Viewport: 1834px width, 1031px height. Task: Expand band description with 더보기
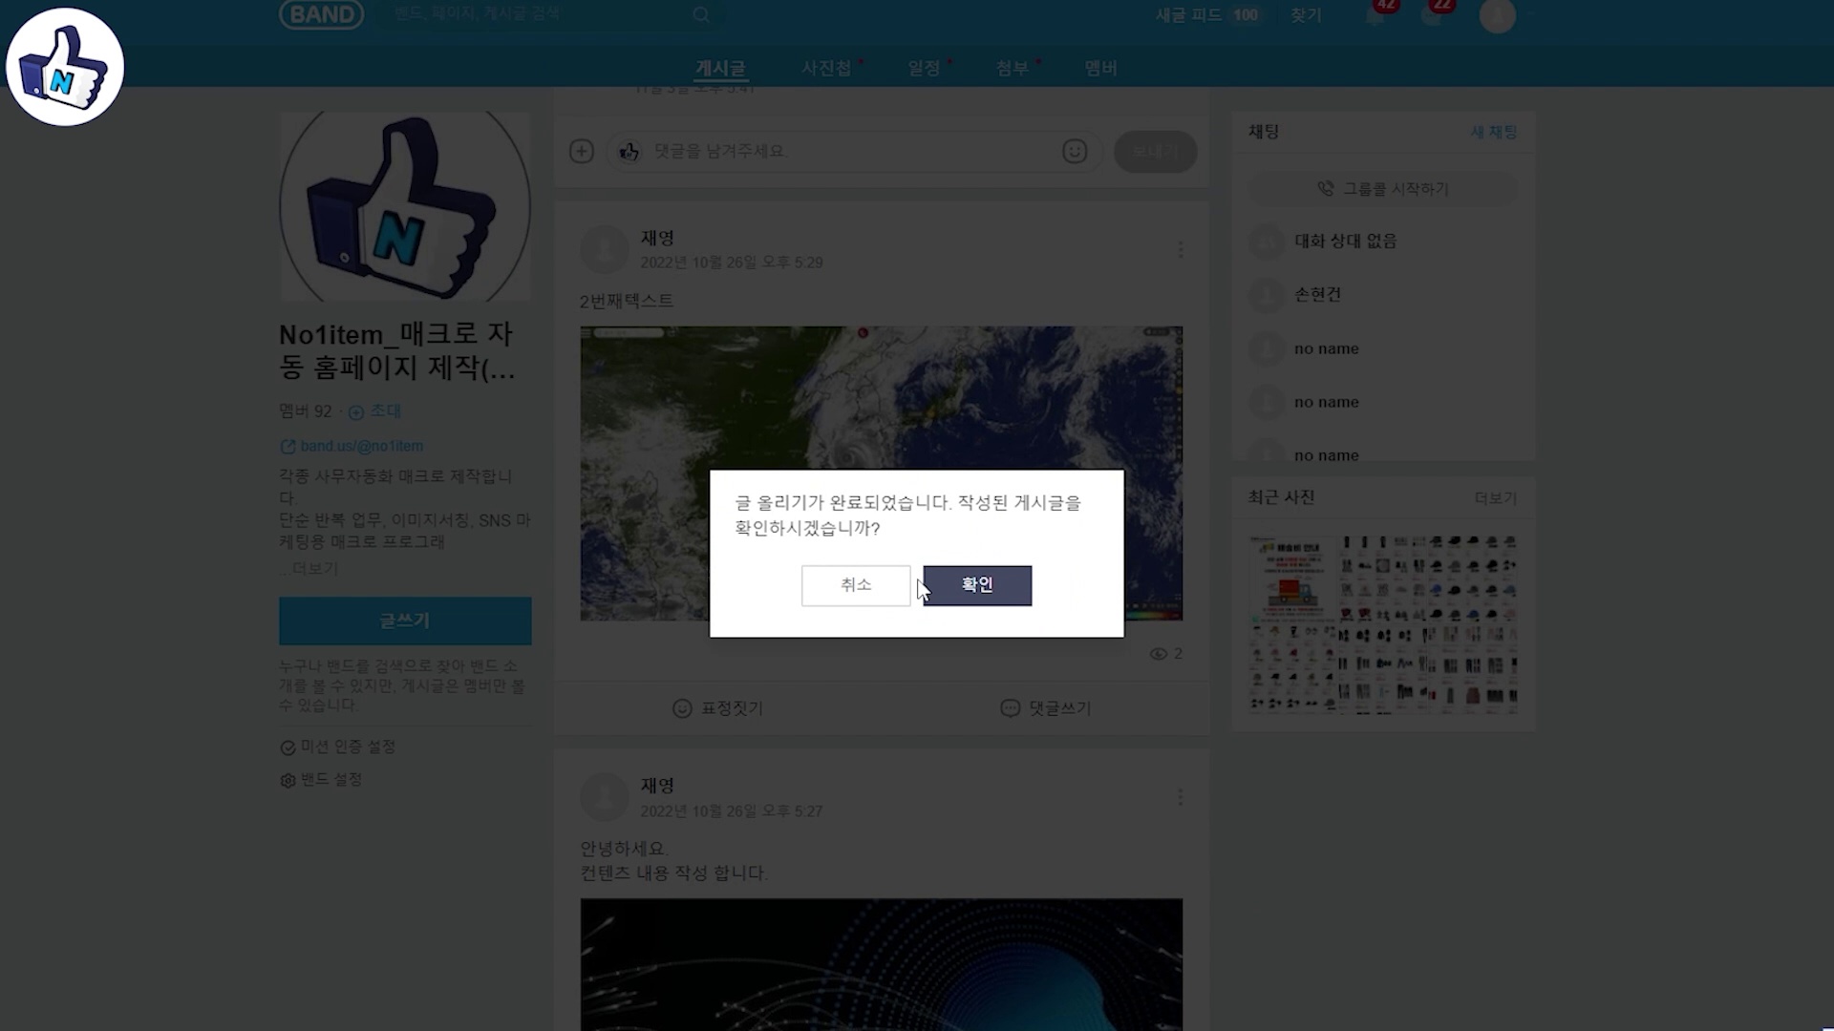pyautogui.click(x=314, y=568)
